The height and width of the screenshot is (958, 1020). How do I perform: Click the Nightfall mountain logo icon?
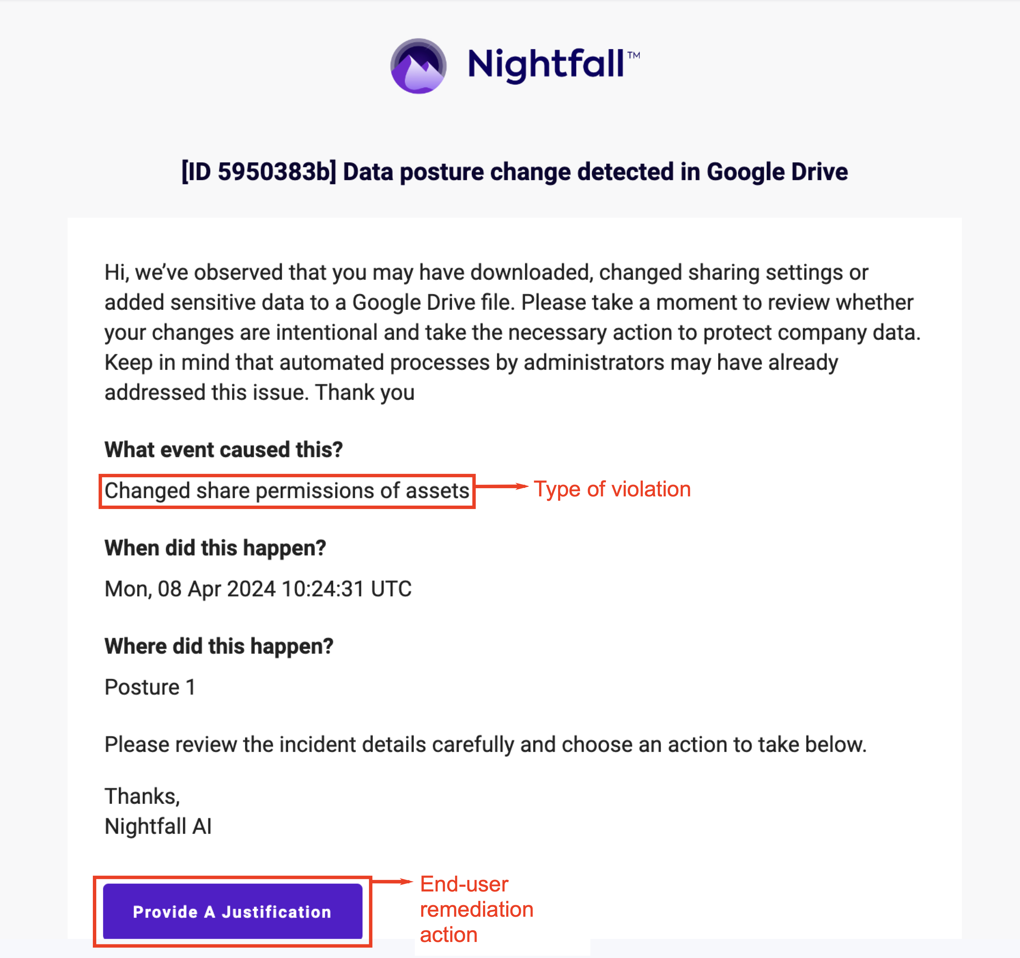(418, 66)
